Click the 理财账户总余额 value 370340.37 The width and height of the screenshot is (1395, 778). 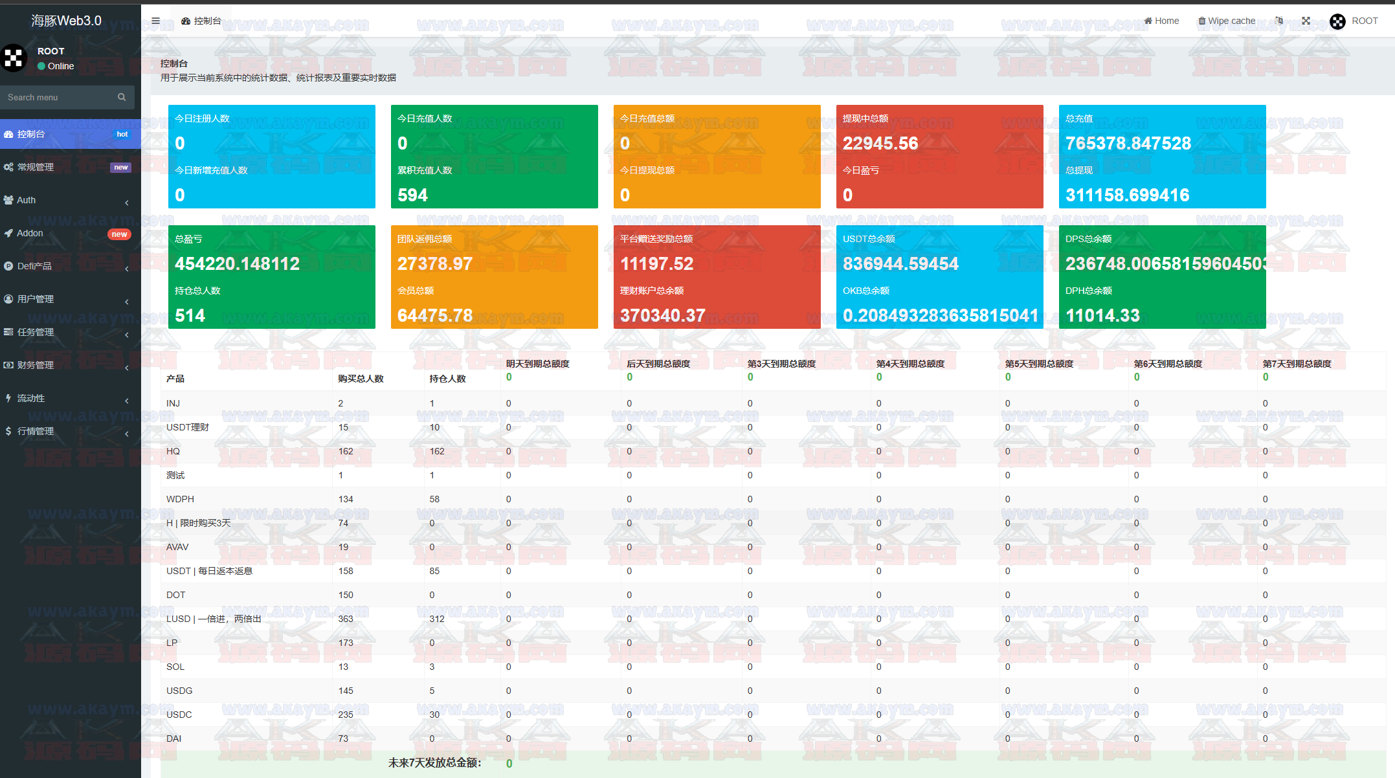(663, 315)
